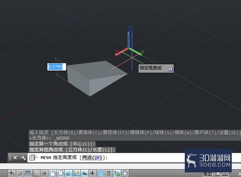Screen dimensions: 241x177
Task: Toggle Dynamic UCS icon
Action: 76,173
